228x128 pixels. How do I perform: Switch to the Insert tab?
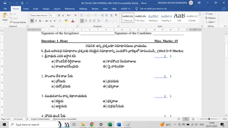coord(26,9)
